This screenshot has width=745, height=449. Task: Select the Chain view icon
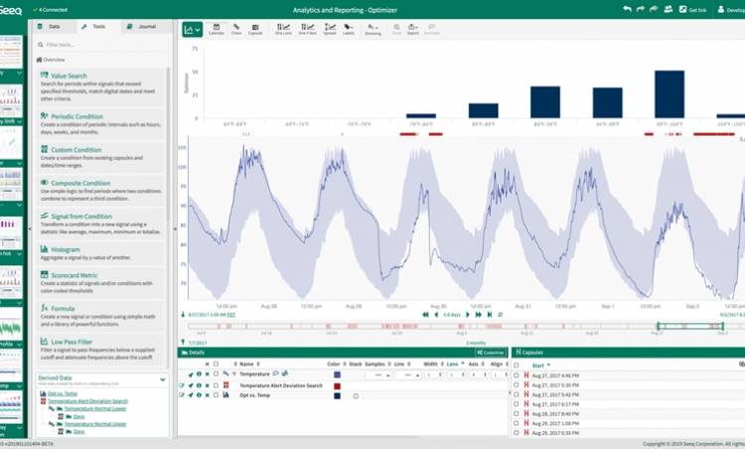[236, 29]
